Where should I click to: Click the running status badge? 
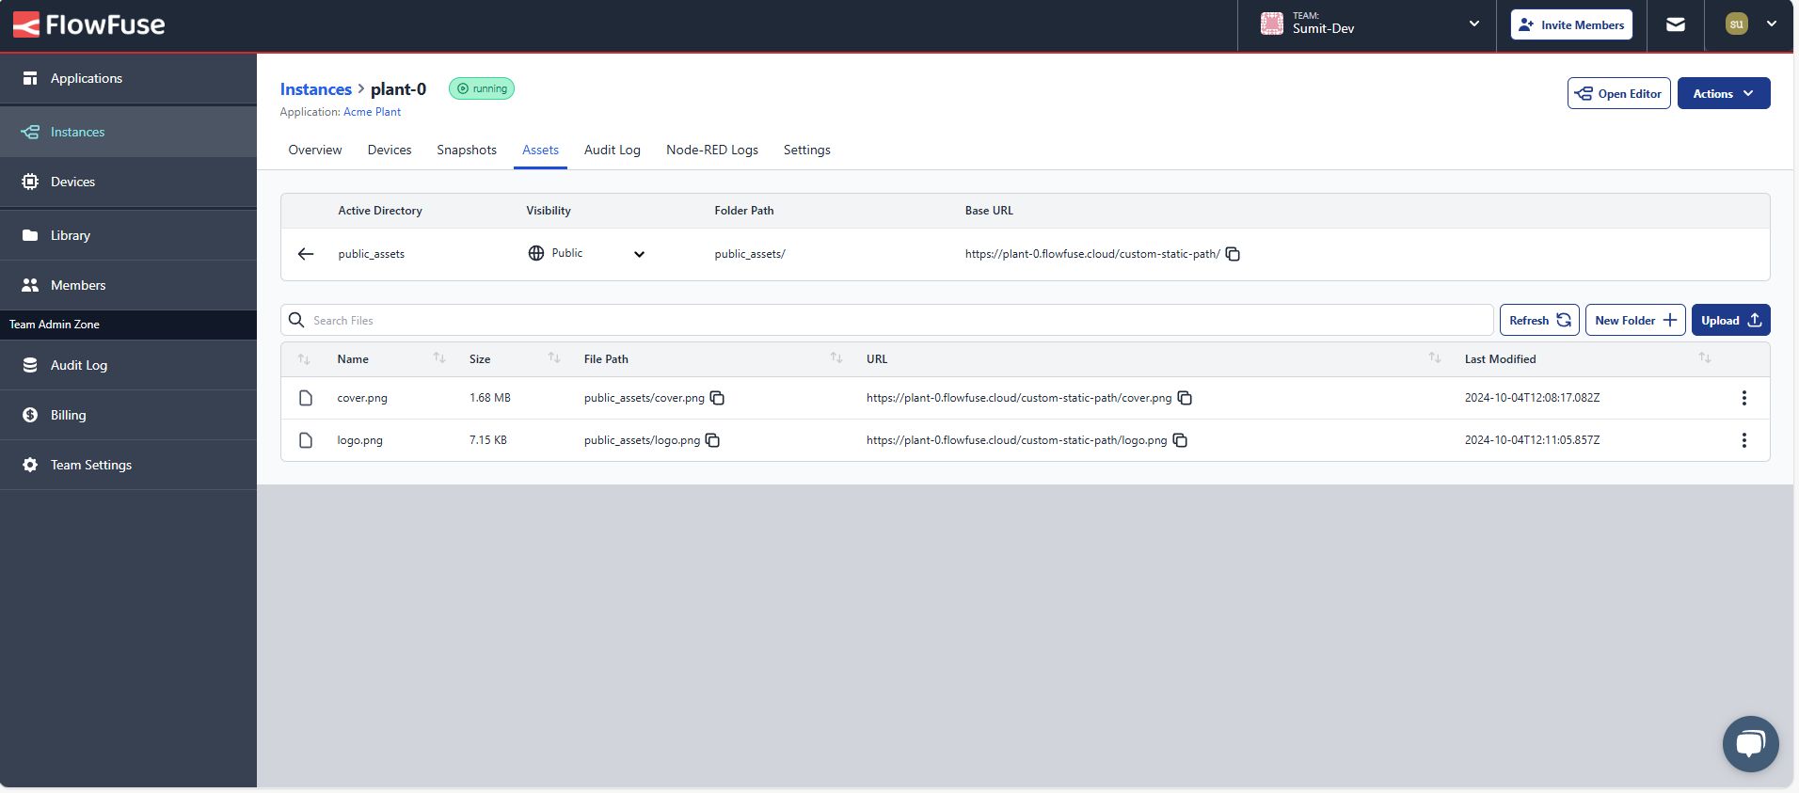click(x=482, y=88)
